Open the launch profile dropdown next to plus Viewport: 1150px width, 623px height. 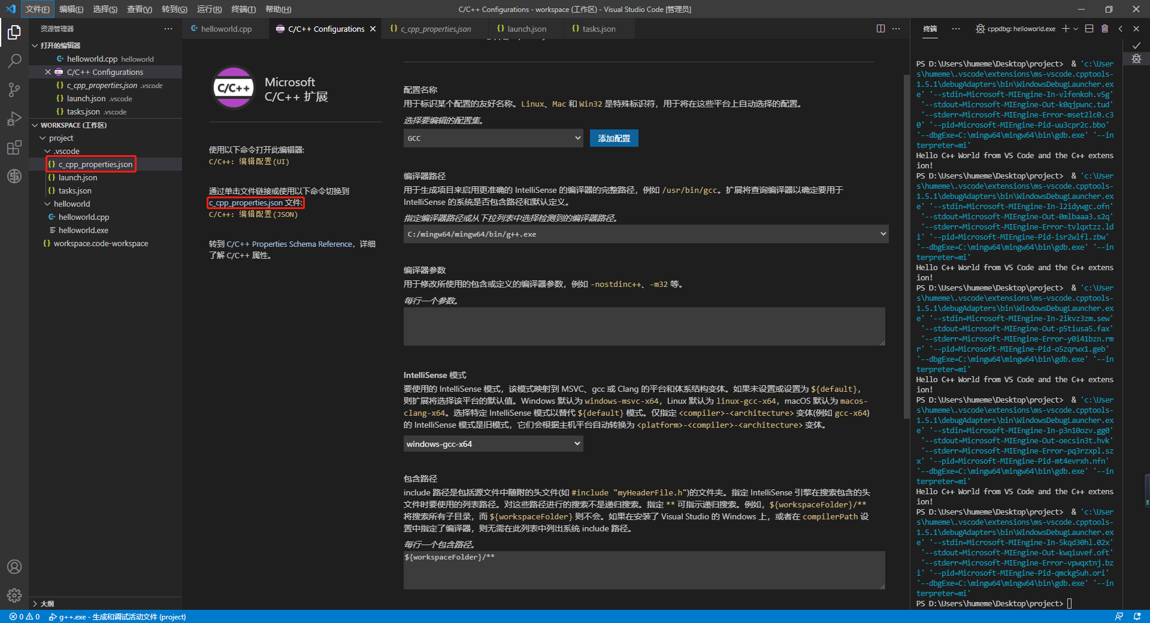tap(1076, 29)
